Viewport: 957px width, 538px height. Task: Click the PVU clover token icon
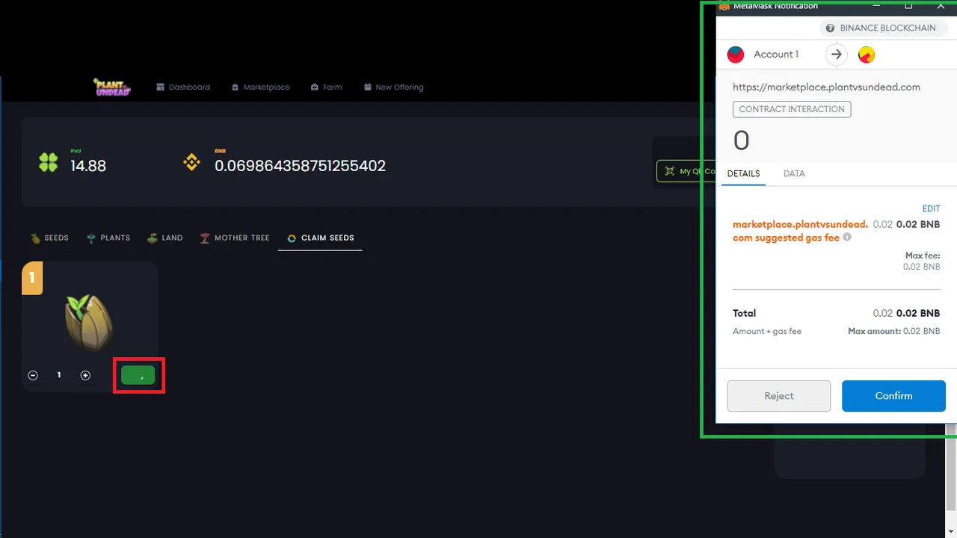pos(49,162)
